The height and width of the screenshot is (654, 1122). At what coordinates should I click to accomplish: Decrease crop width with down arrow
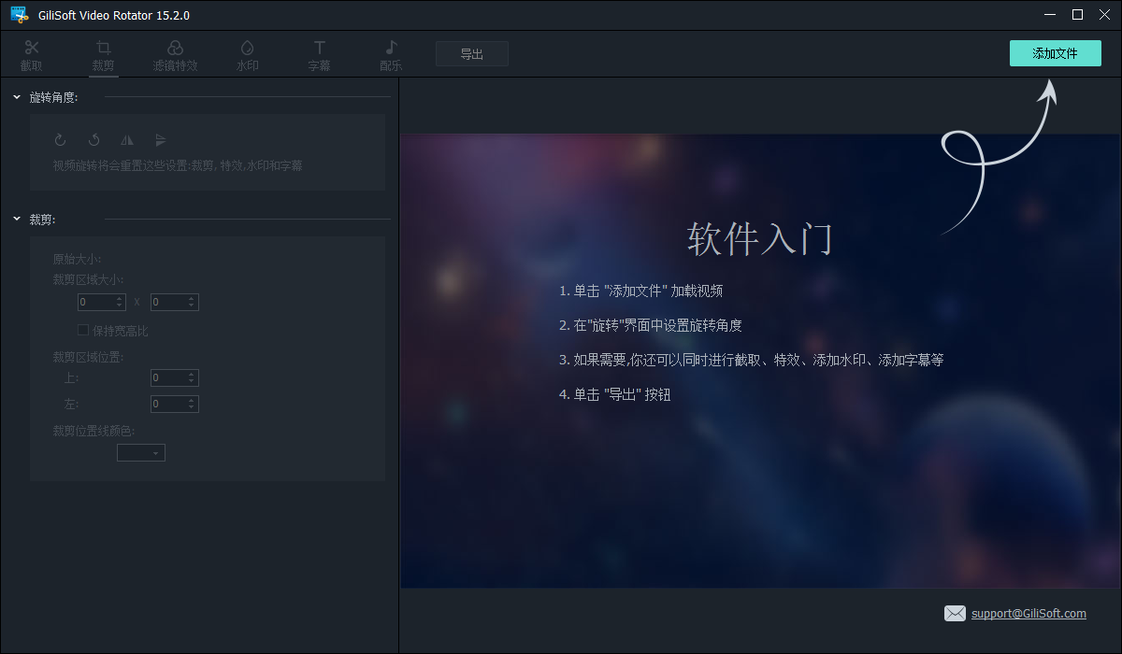[119, 306]
